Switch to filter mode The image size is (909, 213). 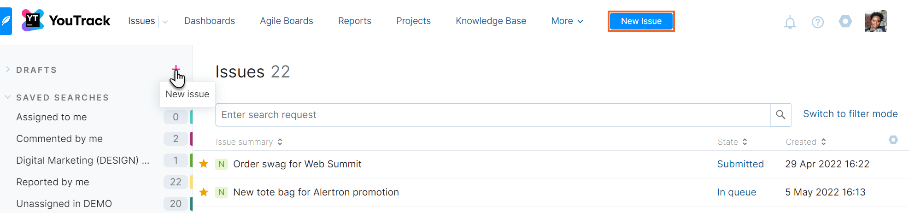pos(850,114)
